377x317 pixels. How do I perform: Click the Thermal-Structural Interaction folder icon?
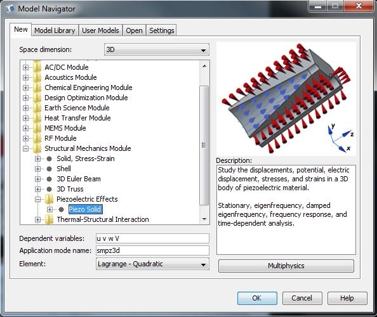[x=50, y=219]
